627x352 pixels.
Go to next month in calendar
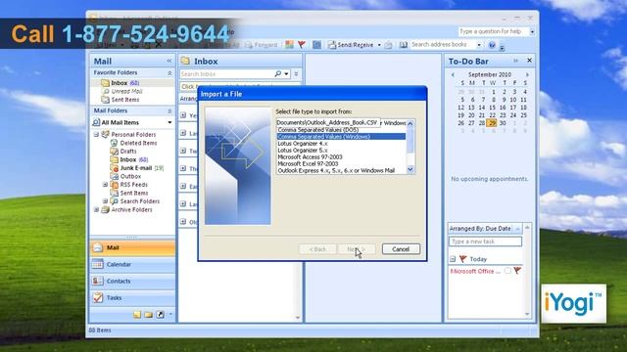527,75
